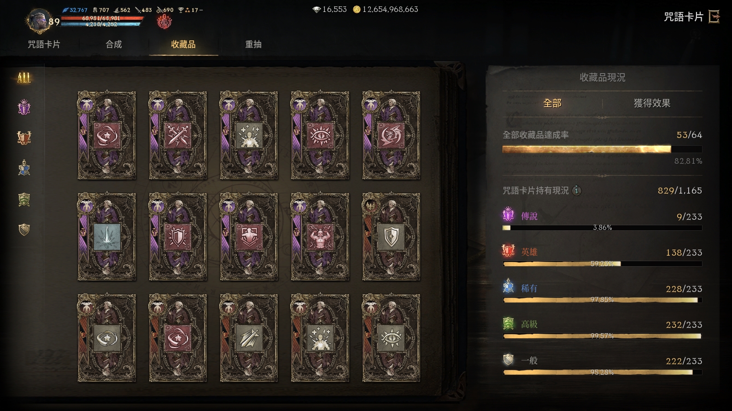The height and width of the screenshot is (411, 732).
Task: Select the 全部 panel tab
Action: click(x=552, y=103)
